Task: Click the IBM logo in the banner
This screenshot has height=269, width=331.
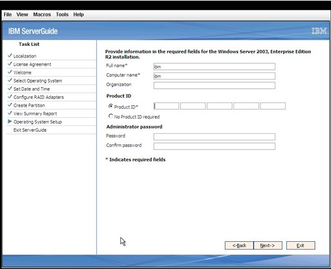Action: coord(320,31)
